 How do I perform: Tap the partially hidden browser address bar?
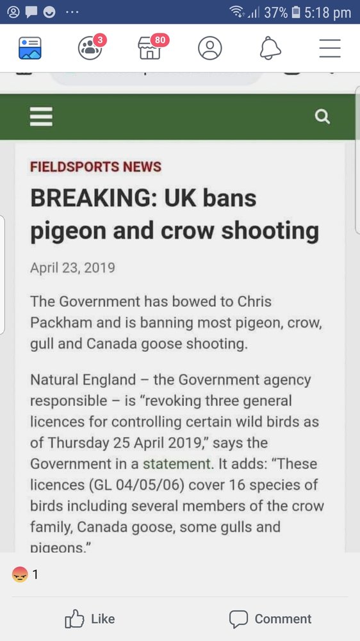(156, 78)
